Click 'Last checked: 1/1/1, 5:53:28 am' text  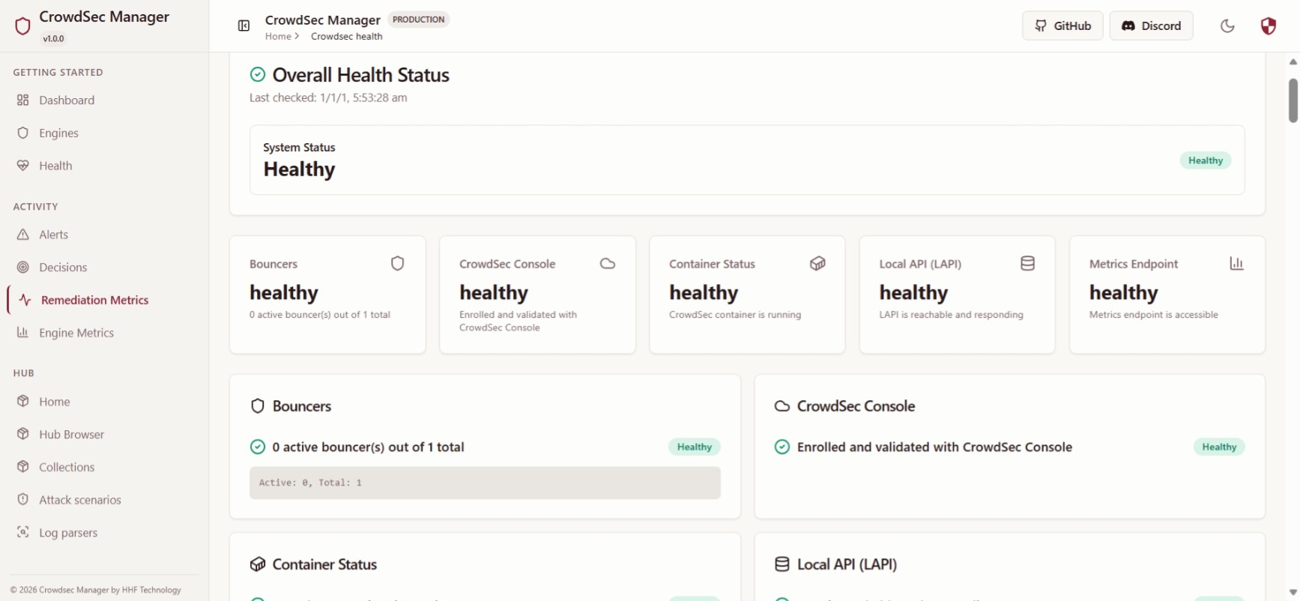point(328,98)
